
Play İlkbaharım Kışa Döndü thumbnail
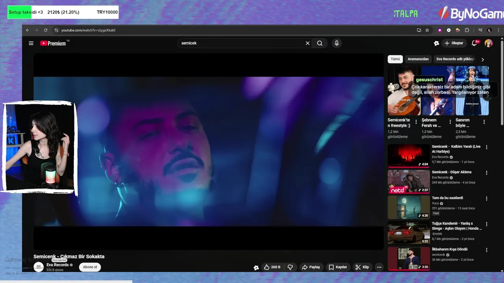click(x=409, y=259)
